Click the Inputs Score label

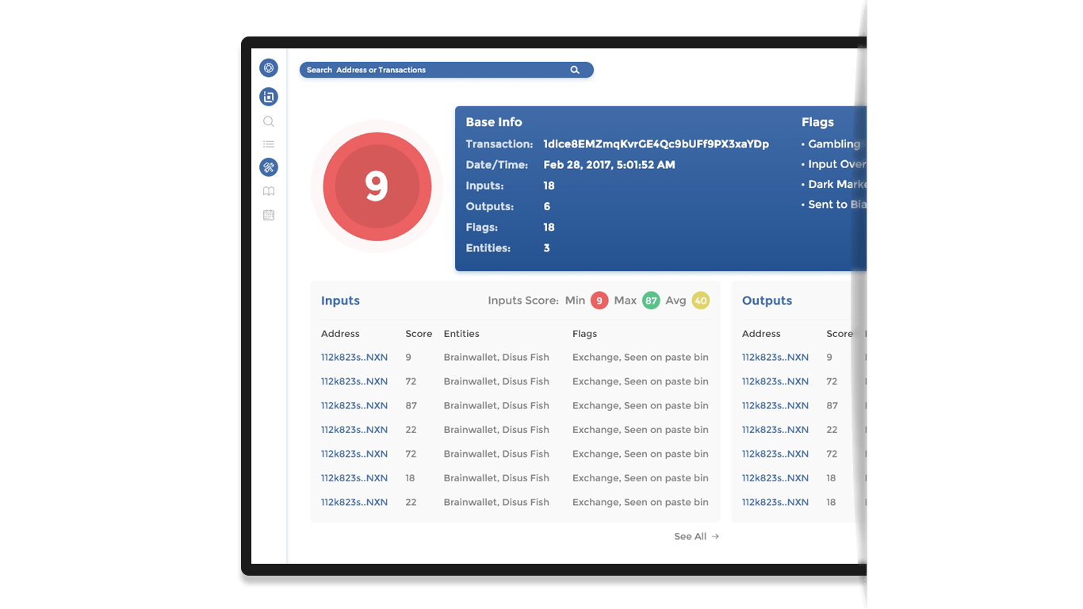tap(523, 301)
